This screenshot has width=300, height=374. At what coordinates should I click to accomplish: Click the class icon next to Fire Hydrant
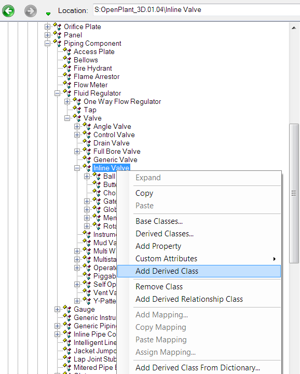pos(67,68)
